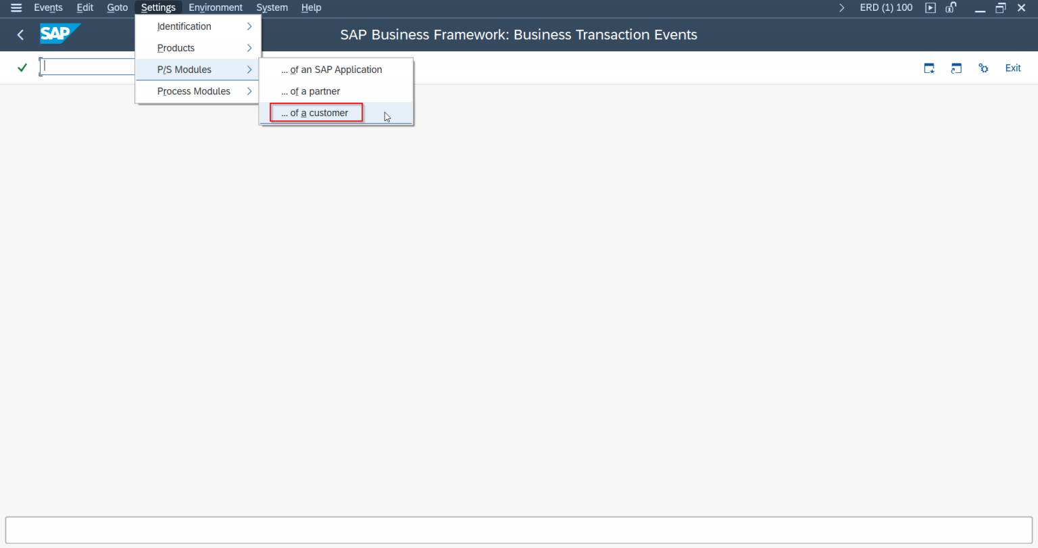Screen dimensions: 1038x548
Task: Open the hamburger menu icon
Action: click(16, 8)
